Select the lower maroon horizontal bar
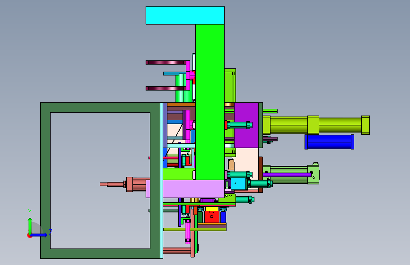This screenshot has width=410, height=265. click(x=166, y=89)
